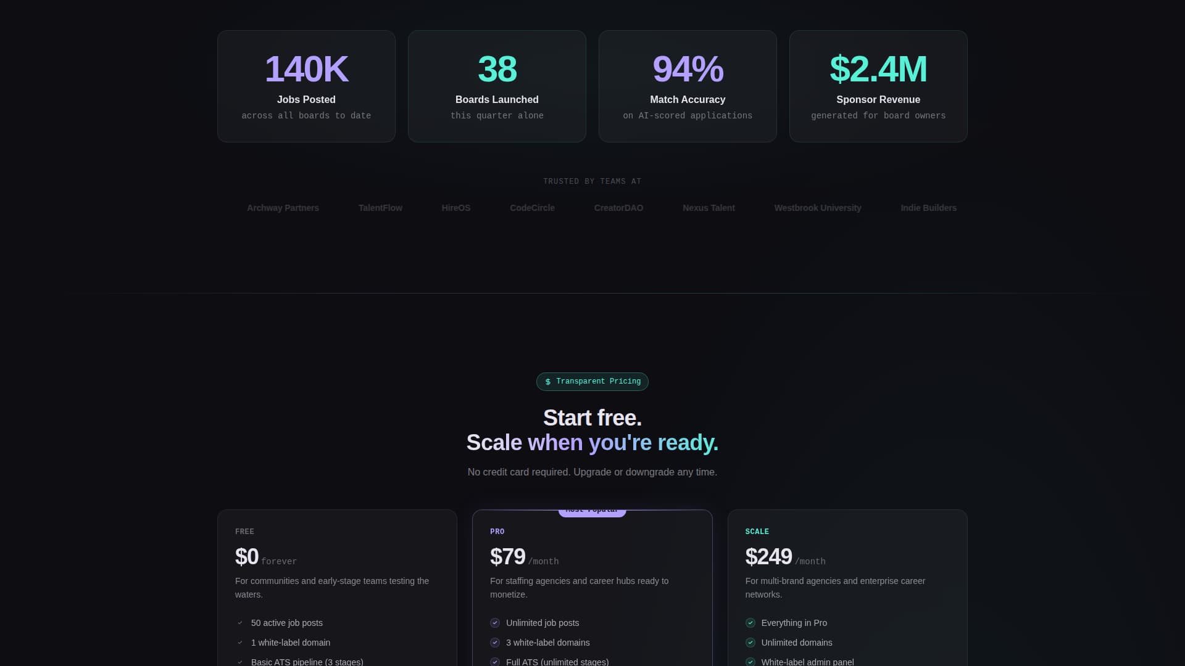Click the 'Start free.' headline
Screen dimensions: 1185x666
(x=592, y=418)
